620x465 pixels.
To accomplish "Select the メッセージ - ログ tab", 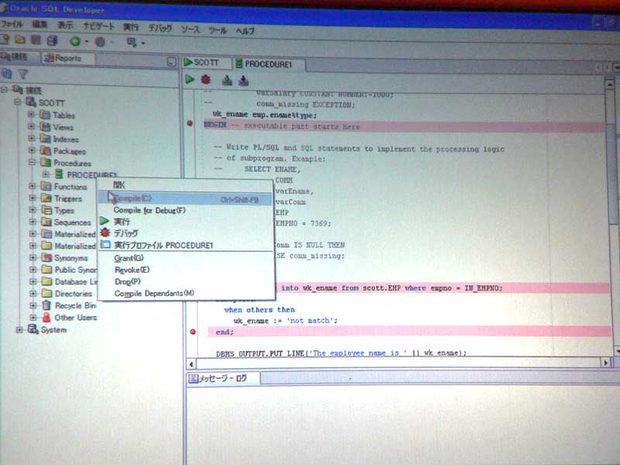I will [223, 378].
